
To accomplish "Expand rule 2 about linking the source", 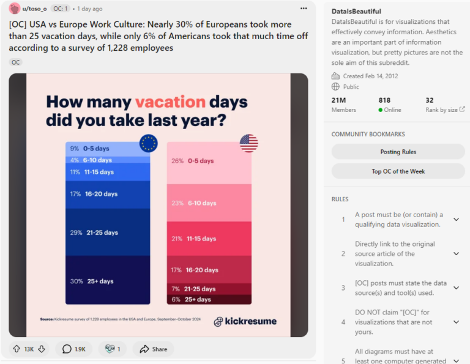I will 456,253.
